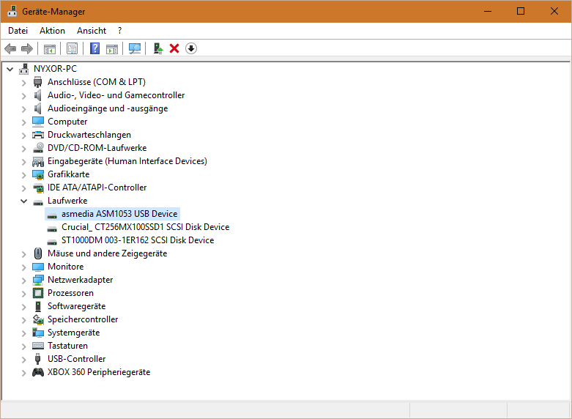Select ST1000DM 003-1ER162 SCSI Disk Device
Image resolution: width=572 pixels, height=419 pixels.
(138, 240)
